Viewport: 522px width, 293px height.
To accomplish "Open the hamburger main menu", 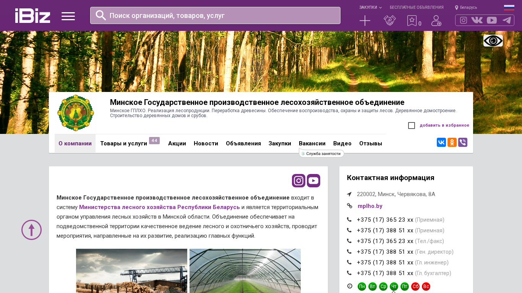I will click(68, 16).
